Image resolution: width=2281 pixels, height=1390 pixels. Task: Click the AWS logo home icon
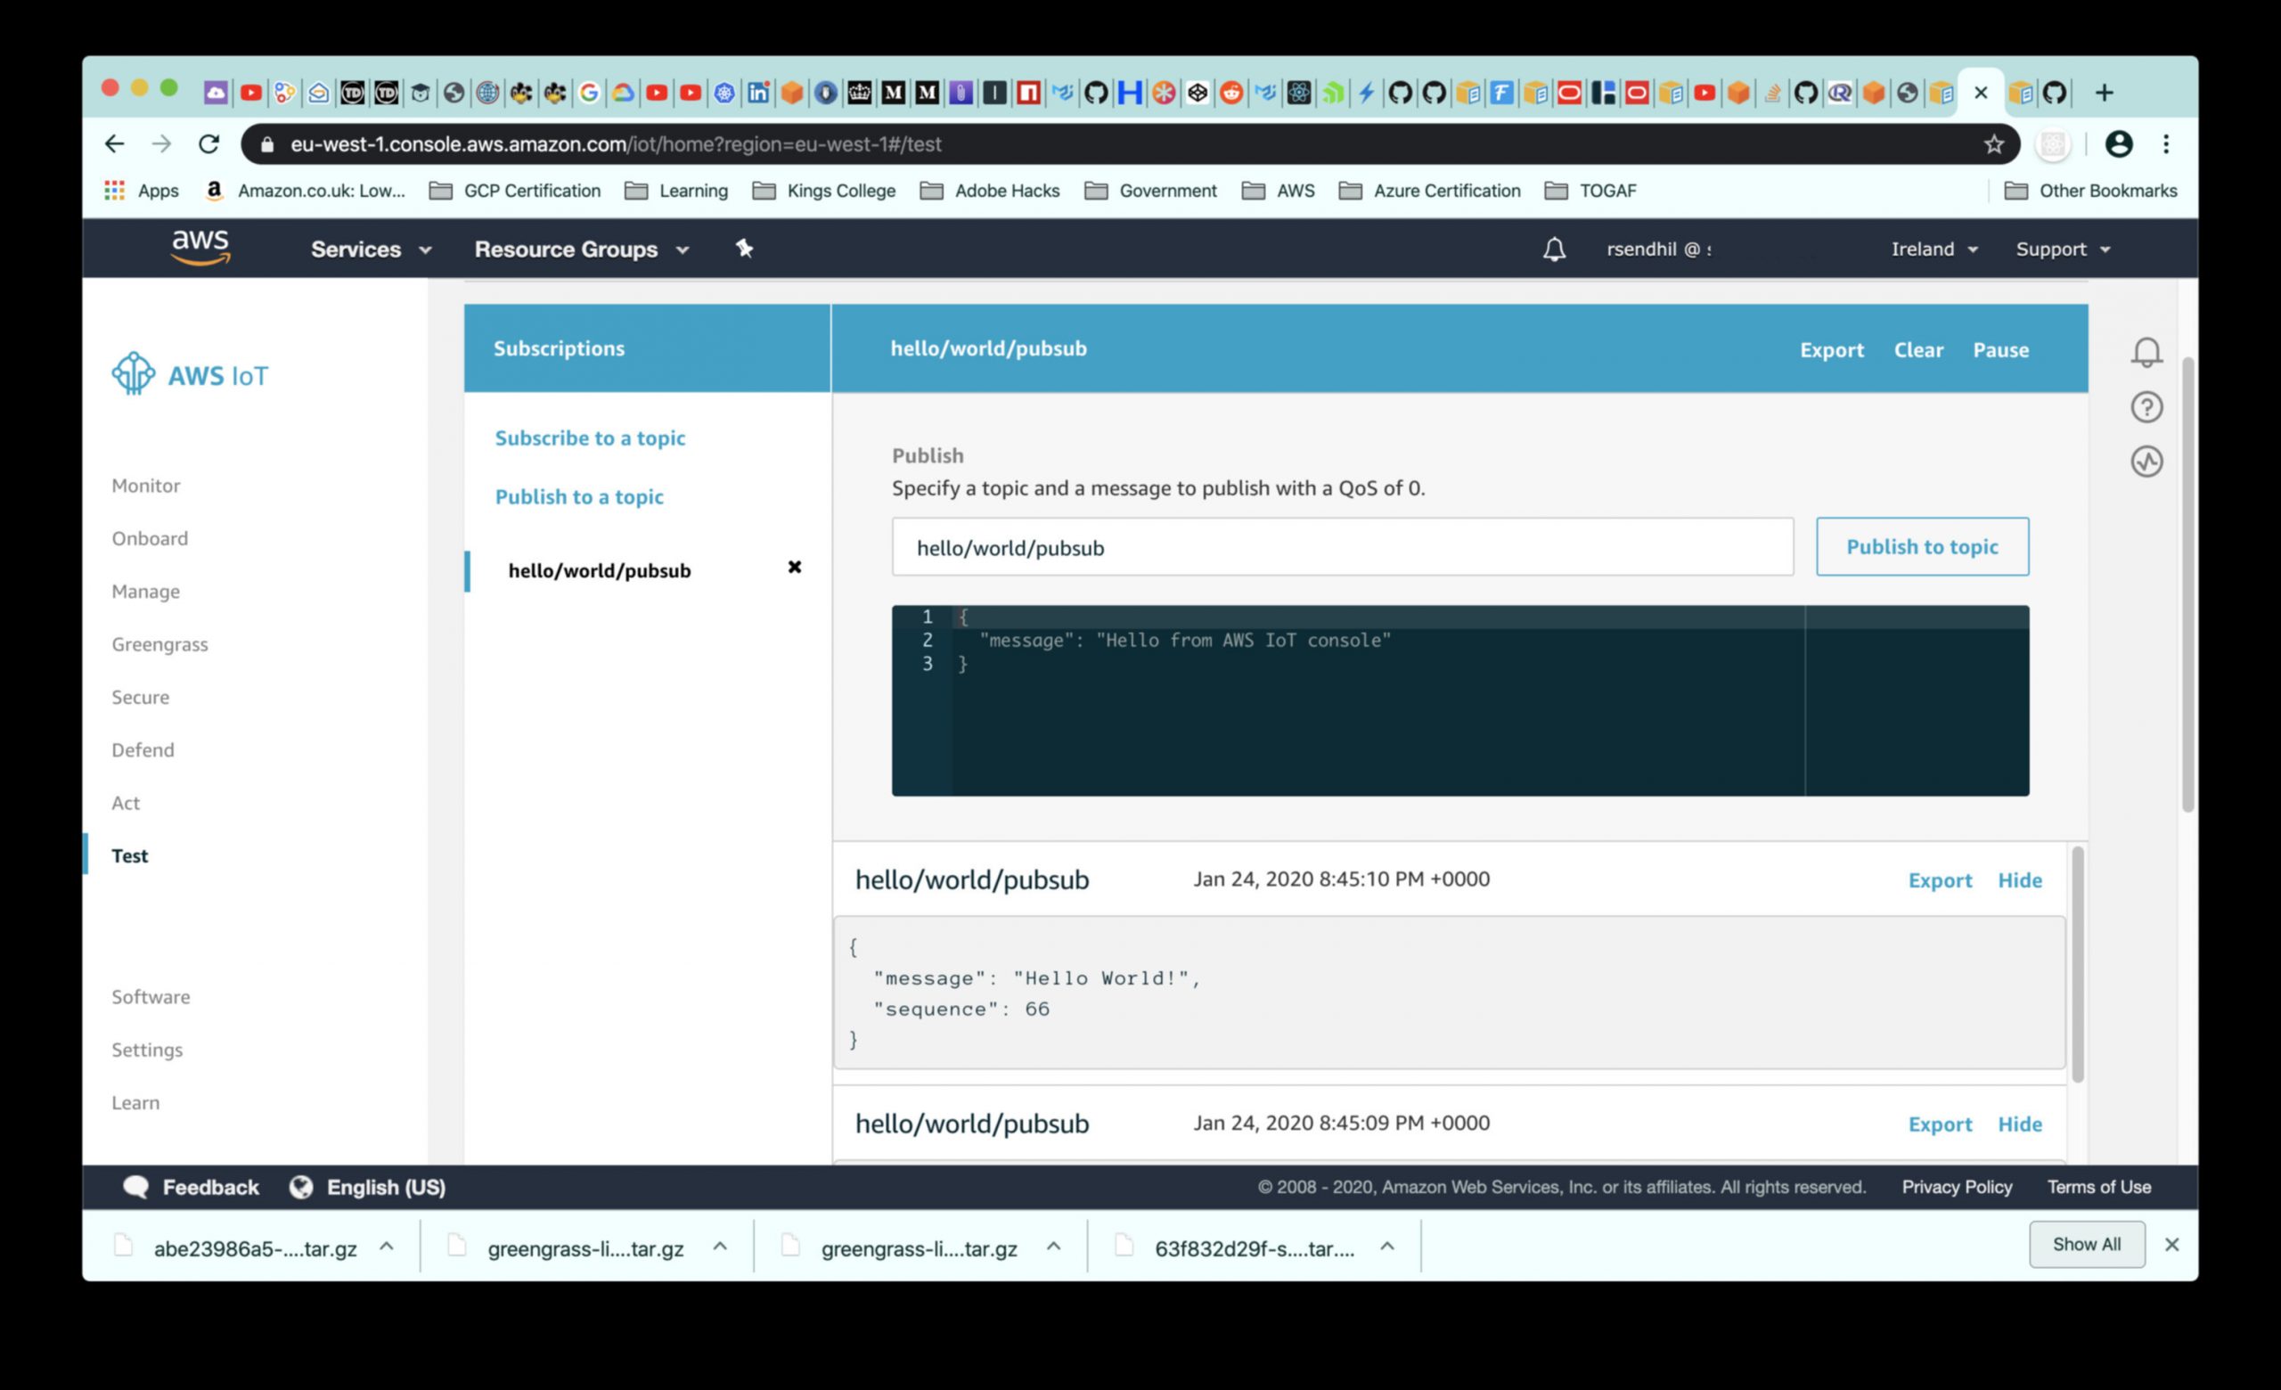pyautogui.click(x=200, y=247)
